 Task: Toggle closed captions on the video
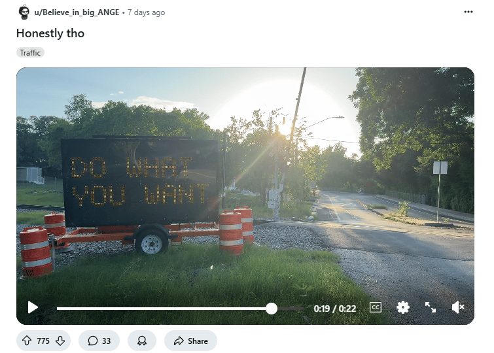click(375, 307)
